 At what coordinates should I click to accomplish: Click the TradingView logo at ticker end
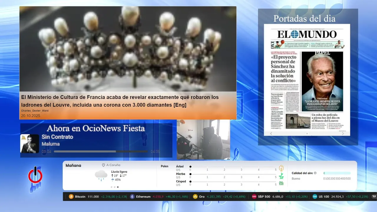(374, 197)
